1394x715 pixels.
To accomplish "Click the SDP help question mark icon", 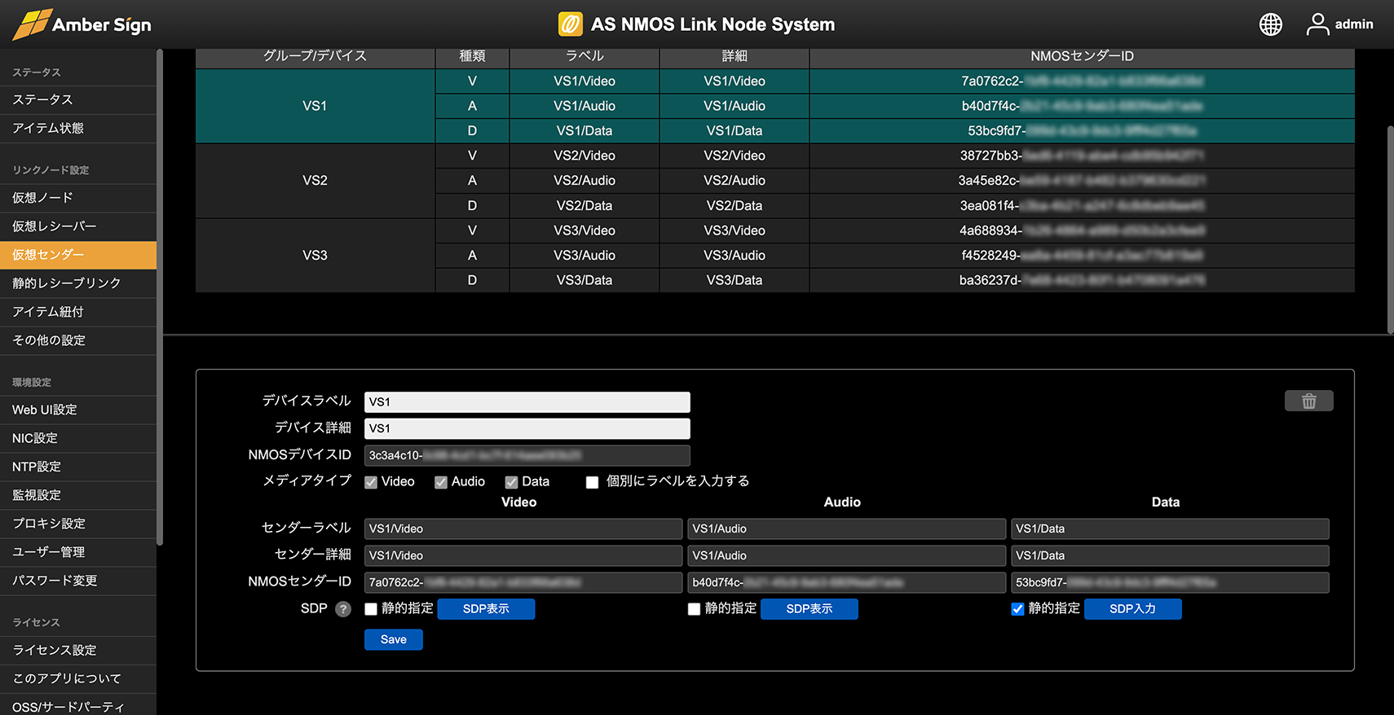I will click(x=343, y=609).
